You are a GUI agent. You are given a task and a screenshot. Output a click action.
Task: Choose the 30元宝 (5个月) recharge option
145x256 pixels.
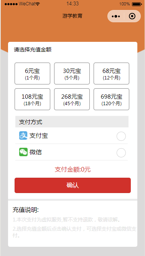pos(72,73)
